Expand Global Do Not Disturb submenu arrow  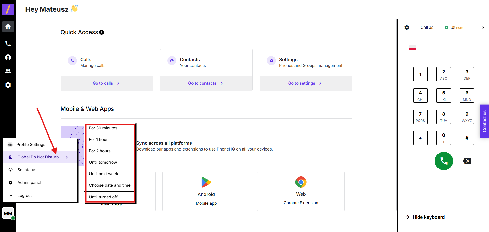click(67, 157)
